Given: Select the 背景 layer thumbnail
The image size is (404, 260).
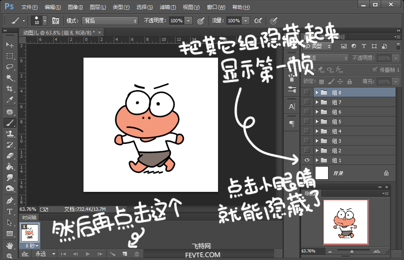Looking at the screenshot, I should point(322,172).
